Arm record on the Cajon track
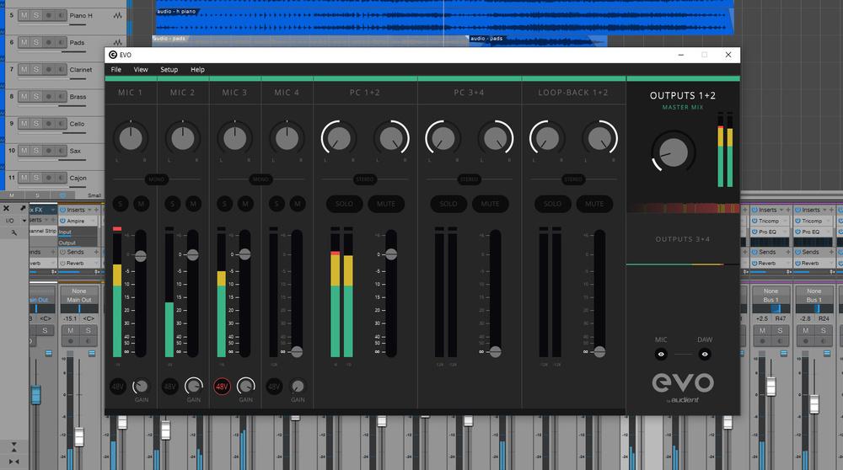The height and width of the screenshot is (470, 843). [49, 178]
